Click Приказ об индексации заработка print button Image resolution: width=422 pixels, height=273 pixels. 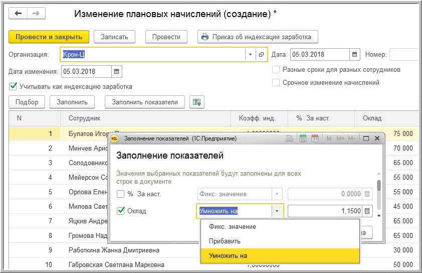click(258, 37)
